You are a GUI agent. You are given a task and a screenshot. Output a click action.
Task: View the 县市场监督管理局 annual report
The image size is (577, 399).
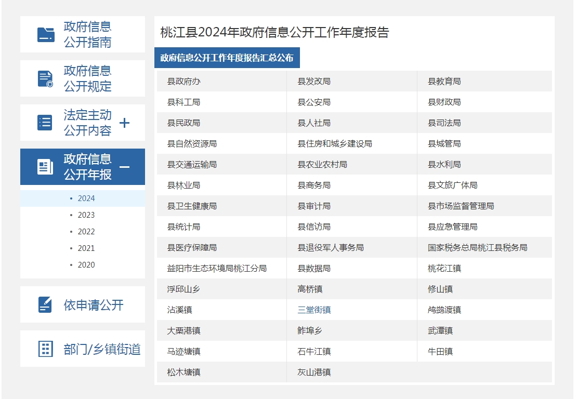(x=461, y=206)
